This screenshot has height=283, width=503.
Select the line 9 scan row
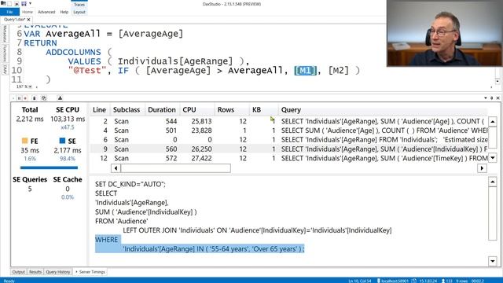288,149
